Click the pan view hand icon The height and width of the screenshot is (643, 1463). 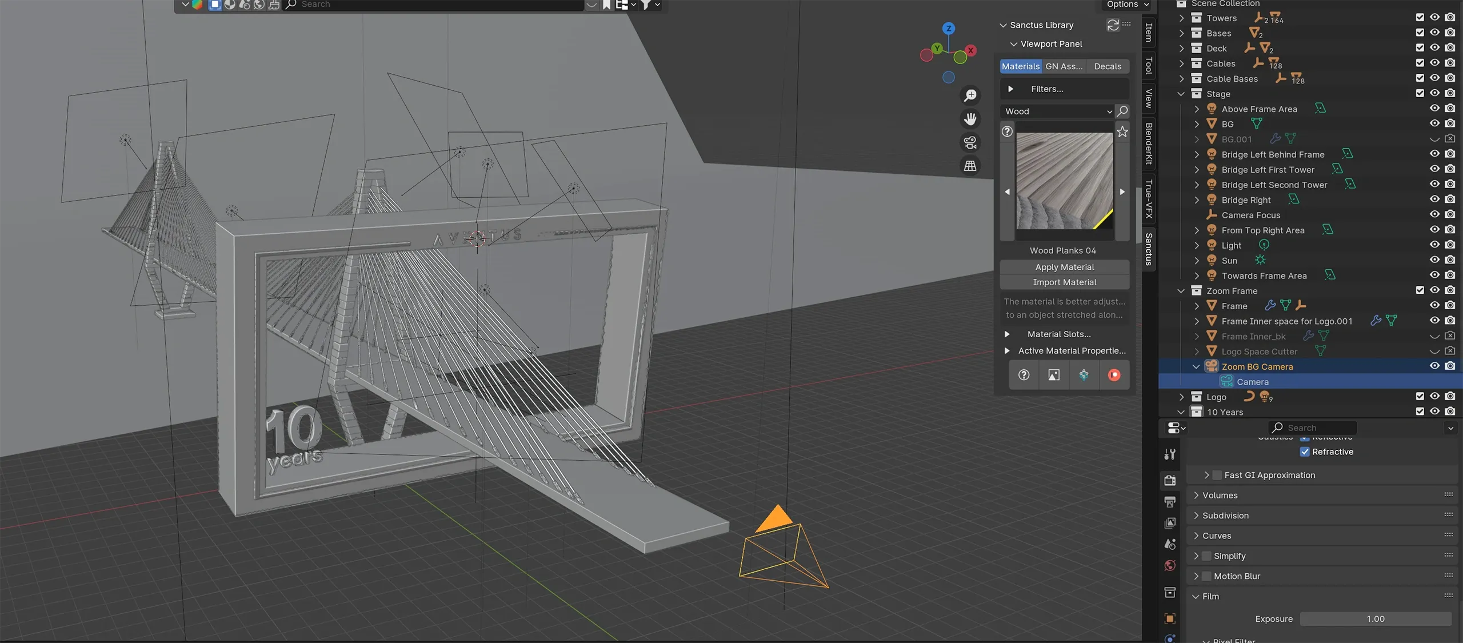[970, 119]
